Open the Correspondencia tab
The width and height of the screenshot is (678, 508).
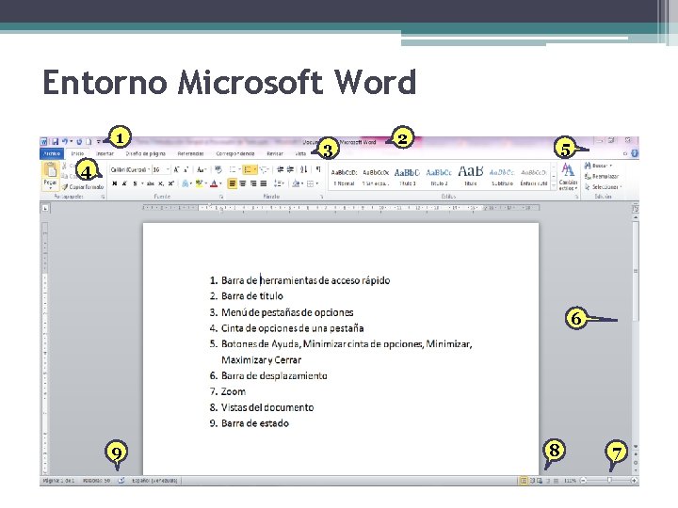click(x=235, y=153)
